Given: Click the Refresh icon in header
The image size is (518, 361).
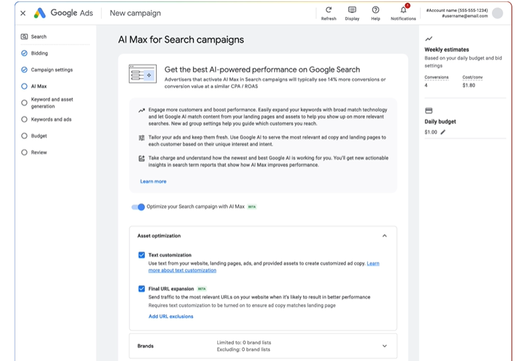Looking at the screenshot, I should (328, 10).
